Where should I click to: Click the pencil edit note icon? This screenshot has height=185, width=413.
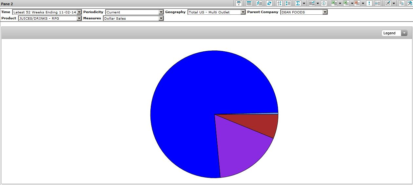[388, 3]
